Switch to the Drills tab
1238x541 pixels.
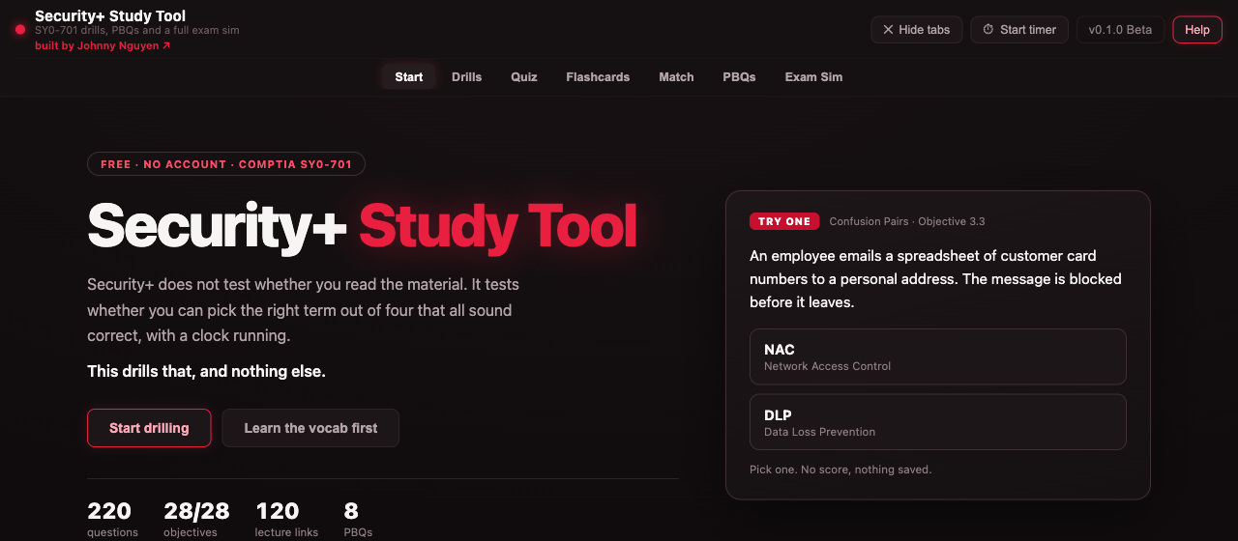pyautogui.click(x=466, y=77)
